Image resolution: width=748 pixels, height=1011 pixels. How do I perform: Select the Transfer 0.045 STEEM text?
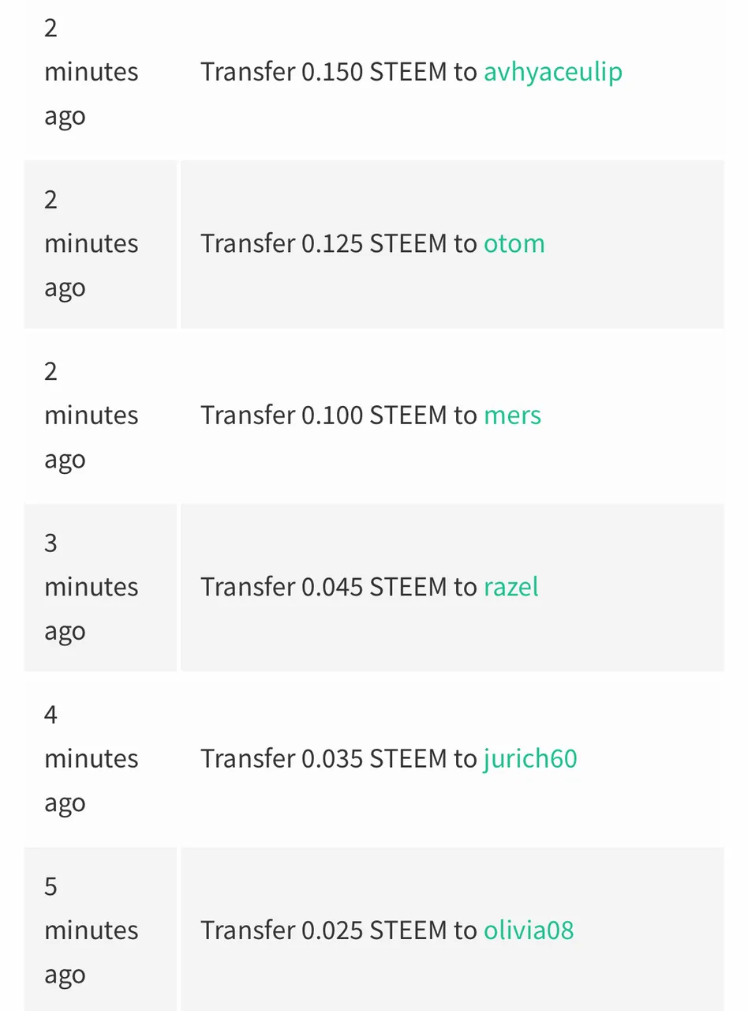coord(324,587)
